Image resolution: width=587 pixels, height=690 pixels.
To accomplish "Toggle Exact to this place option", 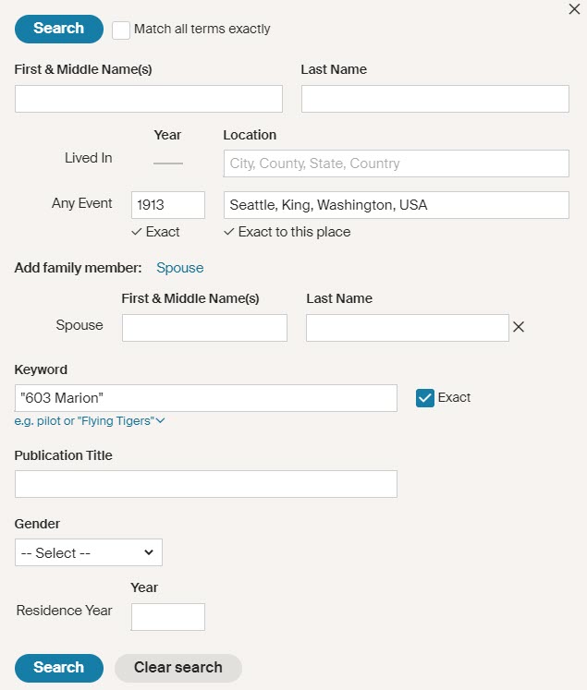I will [287, 232].
